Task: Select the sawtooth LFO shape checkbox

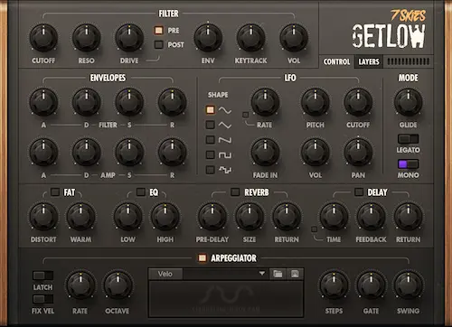Action: pos(210,140)
